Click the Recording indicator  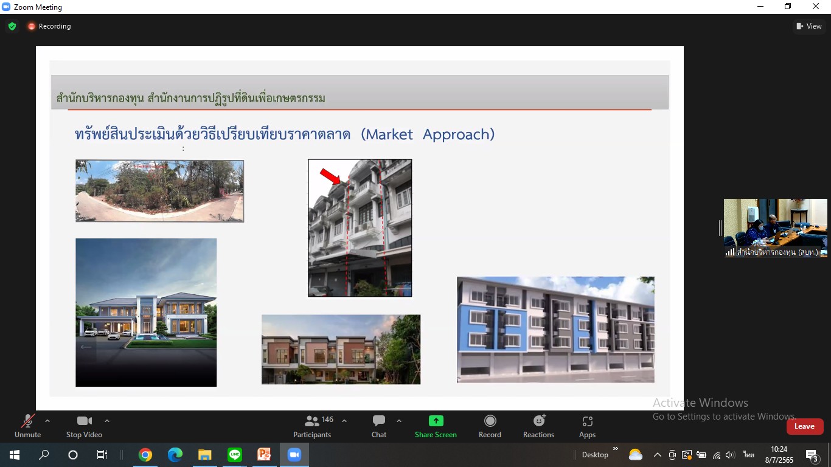click(49, 26)
